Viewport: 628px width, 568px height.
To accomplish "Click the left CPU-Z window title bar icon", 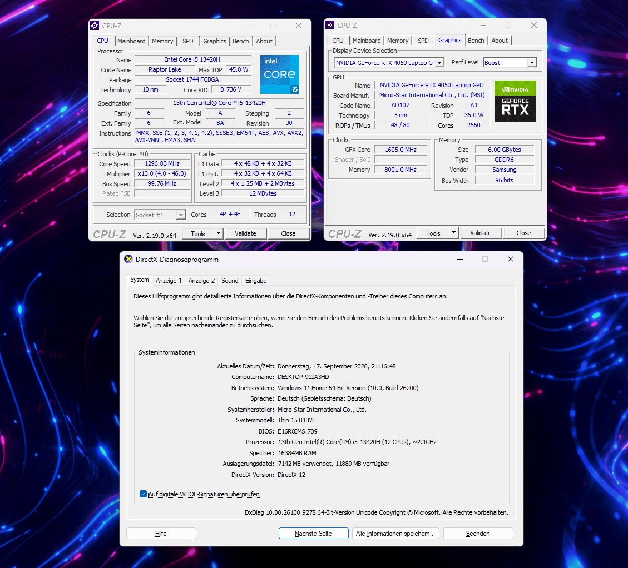I will (95, 26).
